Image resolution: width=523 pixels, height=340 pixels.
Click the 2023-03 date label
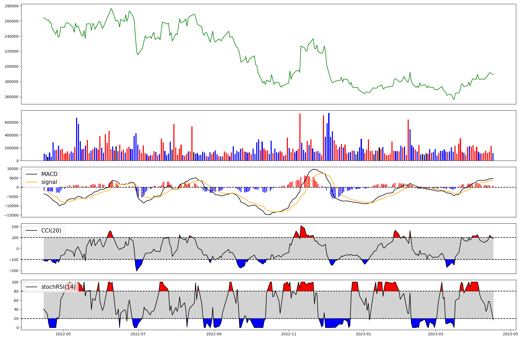436,334
